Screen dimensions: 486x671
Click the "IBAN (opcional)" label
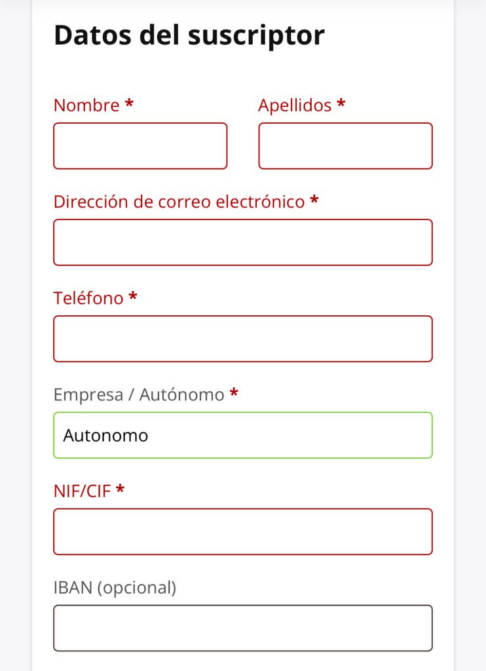tap(115, 588)
